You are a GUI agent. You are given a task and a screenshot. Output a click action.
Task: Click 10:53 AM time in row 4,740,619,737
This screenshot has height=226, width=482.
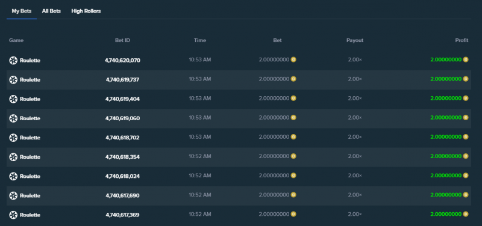tap(200, 79)
